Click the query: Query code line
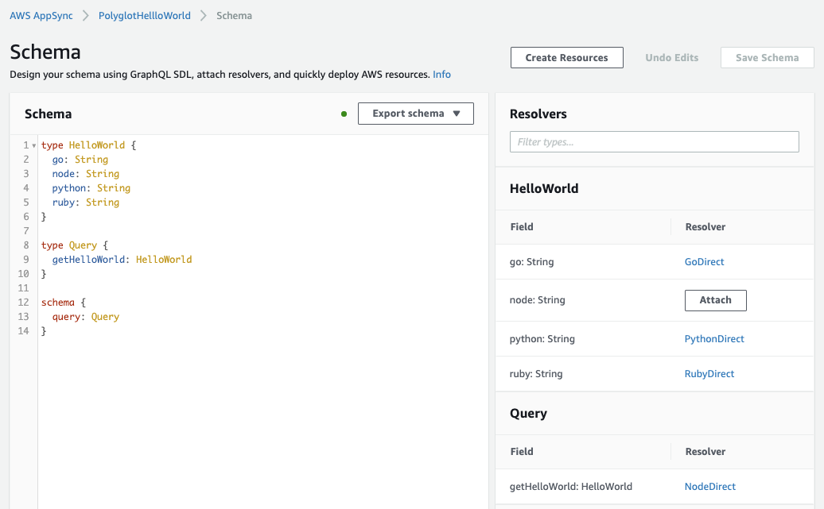This screenshot has height=509, width=824. click(85, 317)
